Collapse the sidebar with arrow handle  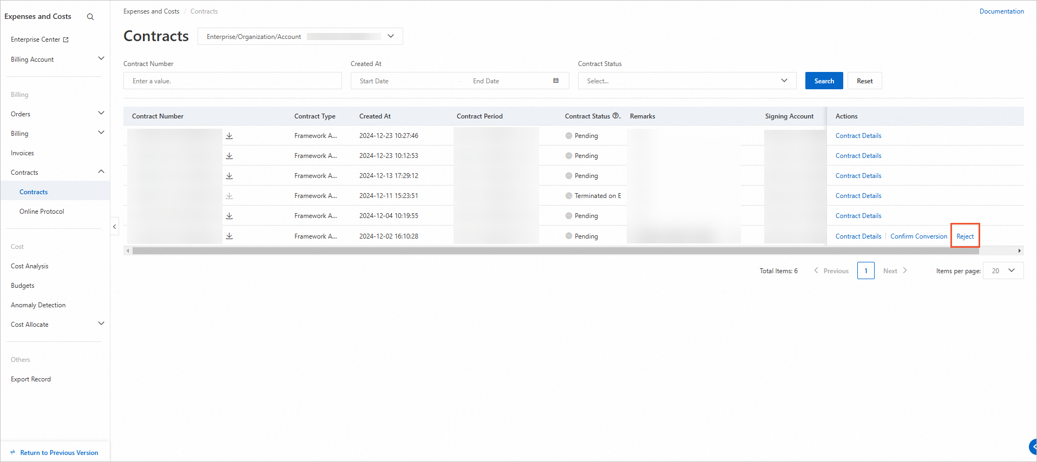pyautogui.click(x=115, y=227)
